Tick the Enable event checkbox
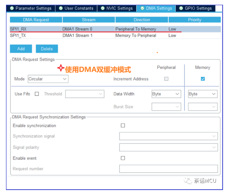Image resolution: width=229 pixels, height=196 pixels. (x=123, y=158)
